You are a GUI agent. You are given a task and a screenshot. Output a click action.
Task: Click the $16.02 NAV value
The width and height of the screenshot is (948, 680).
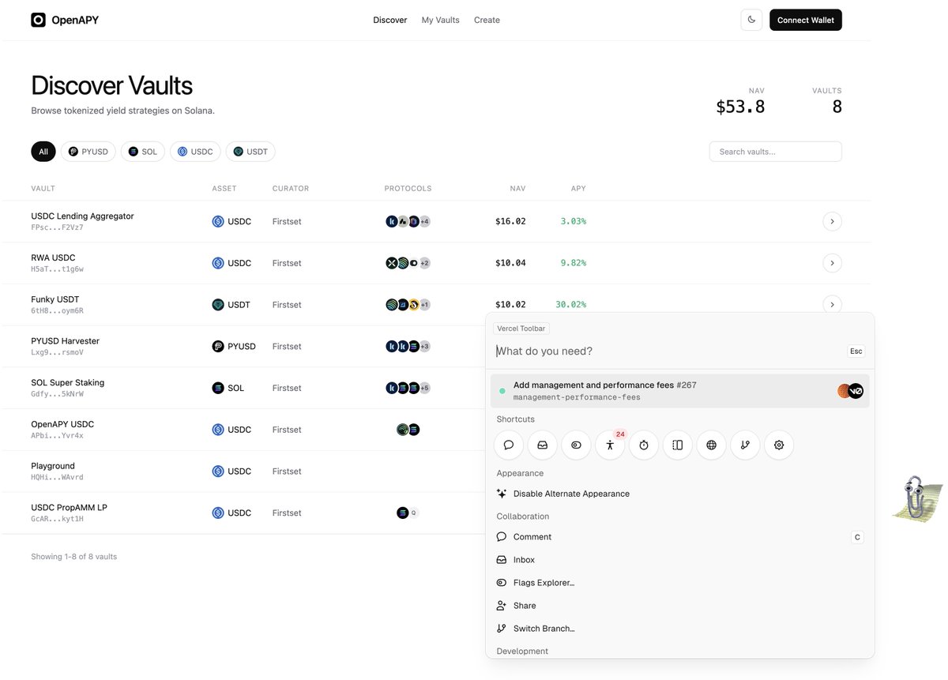click(x=510, y=222)
